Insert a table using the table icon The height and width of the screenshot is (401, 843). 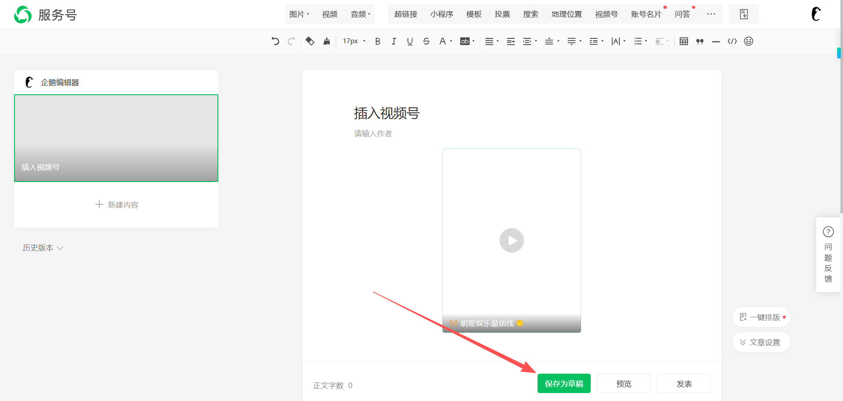pos(684,41)
